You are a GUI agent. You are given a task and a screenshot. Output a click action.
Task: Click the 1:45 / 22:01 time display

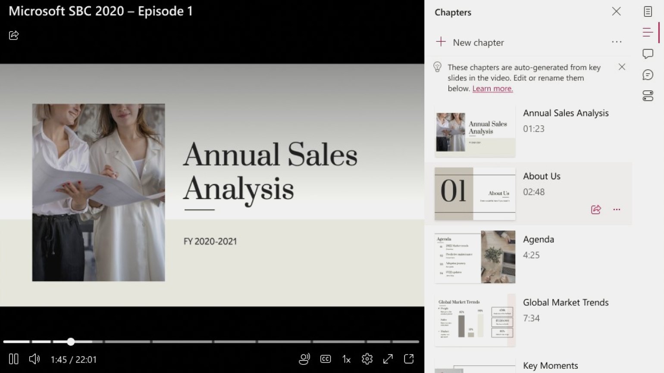(x=74, y=359)
